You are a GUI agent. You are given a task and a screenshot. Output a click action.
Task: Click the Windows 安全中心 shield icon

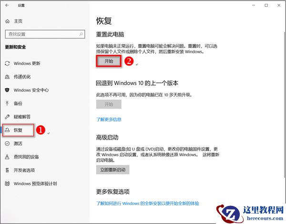tap(7, 90)
